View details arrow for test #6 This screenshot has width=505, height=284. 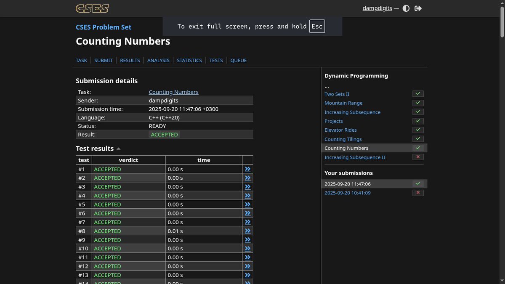[x=247, y=213]
